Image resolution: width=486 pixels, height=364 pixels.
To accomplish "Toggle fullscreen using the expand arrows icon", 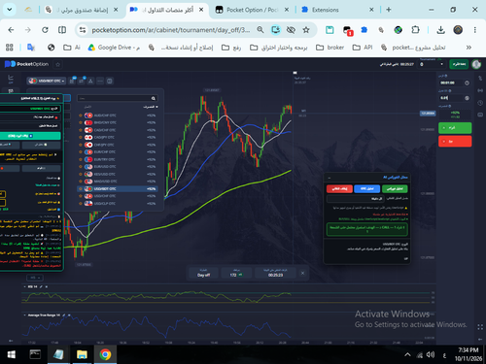I will (x=480, y=327).
